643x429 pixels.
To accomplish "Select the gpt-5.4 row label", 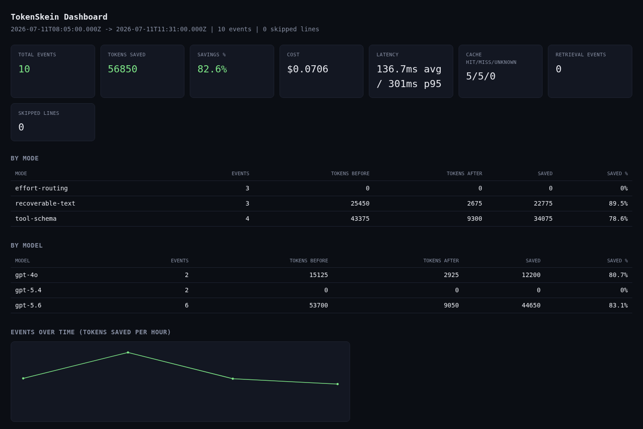I will [x=28, y=290].
